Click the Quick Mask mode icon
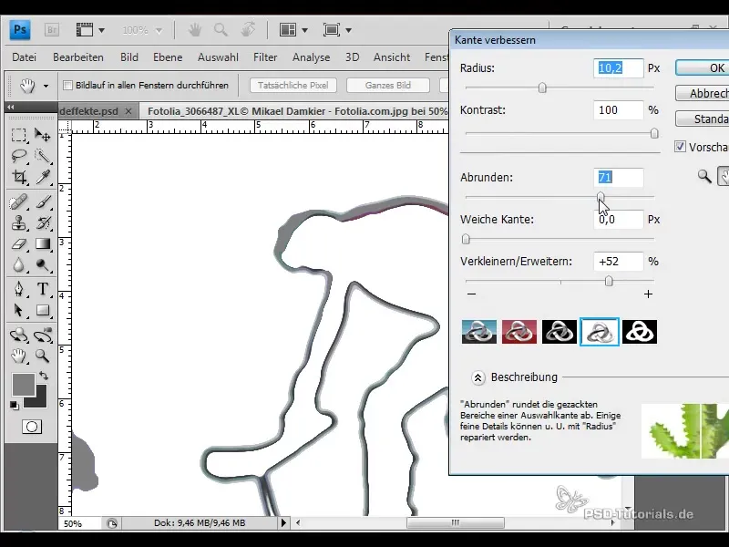 31,426
